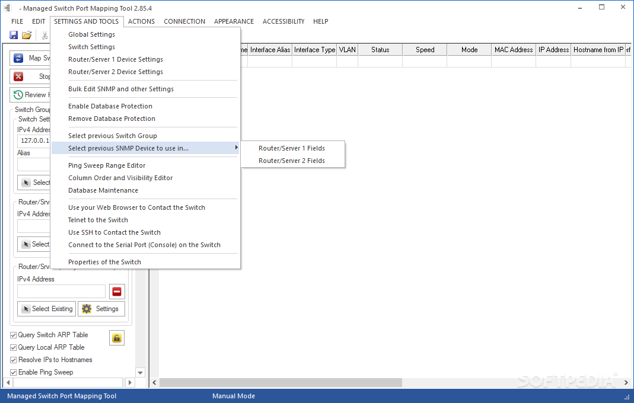Image resolution: width=634 pixels, height=403 pixels.
Task: Click the Map Switch button
Action: coord(30,58)
